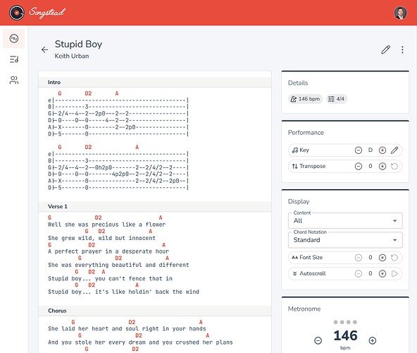
Task: Click the Songstead vinyl logo
Action: 16,13
